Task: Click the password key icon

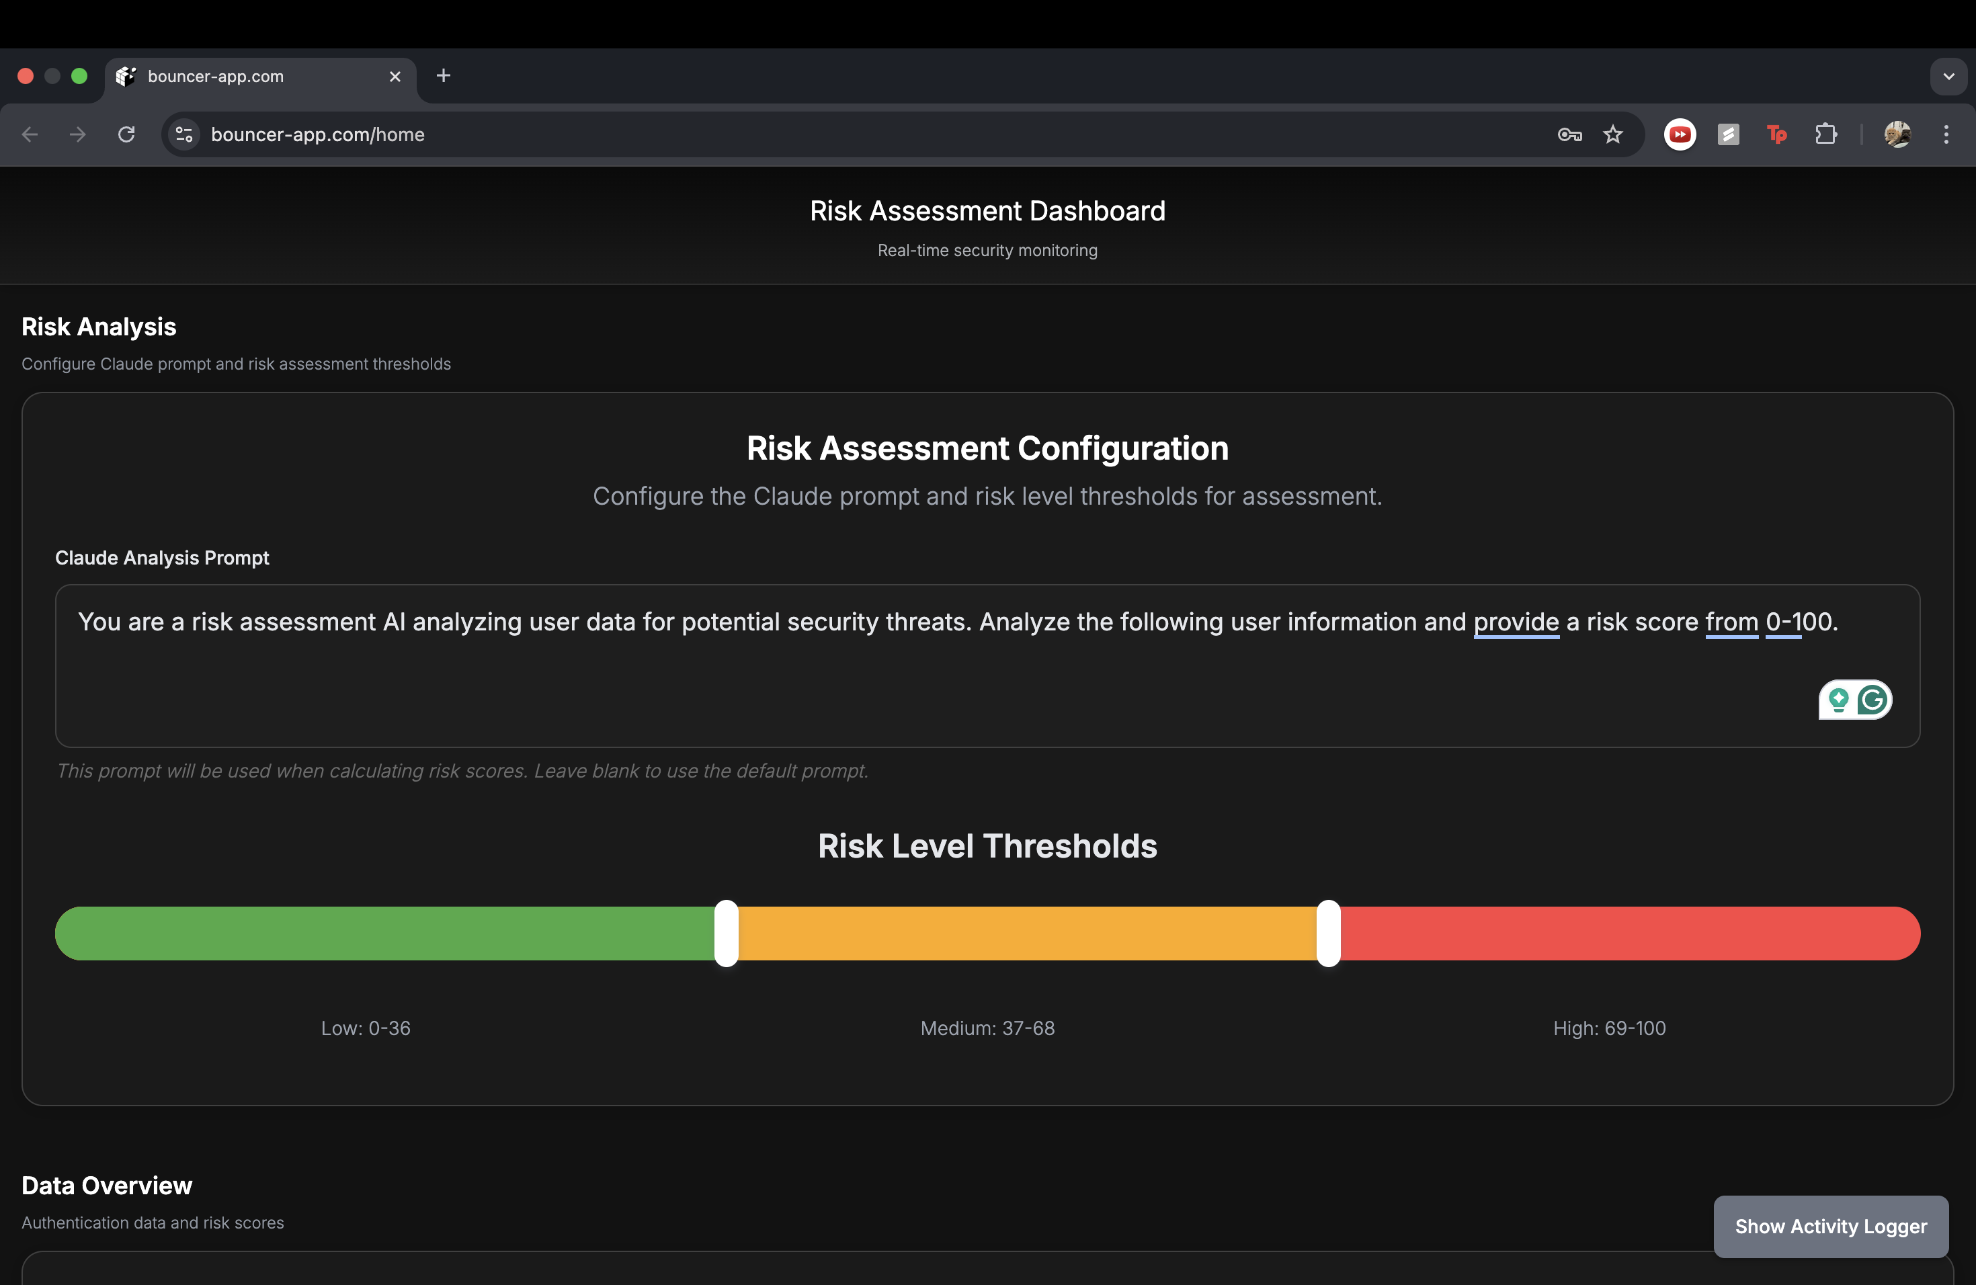Action: click(x=1568, y=134)
